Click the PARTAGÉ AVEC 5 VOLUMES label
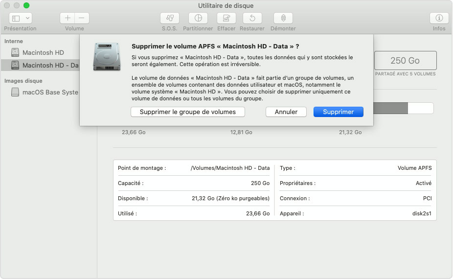Viewport: 453px width, 279px height. click(406, 74)
